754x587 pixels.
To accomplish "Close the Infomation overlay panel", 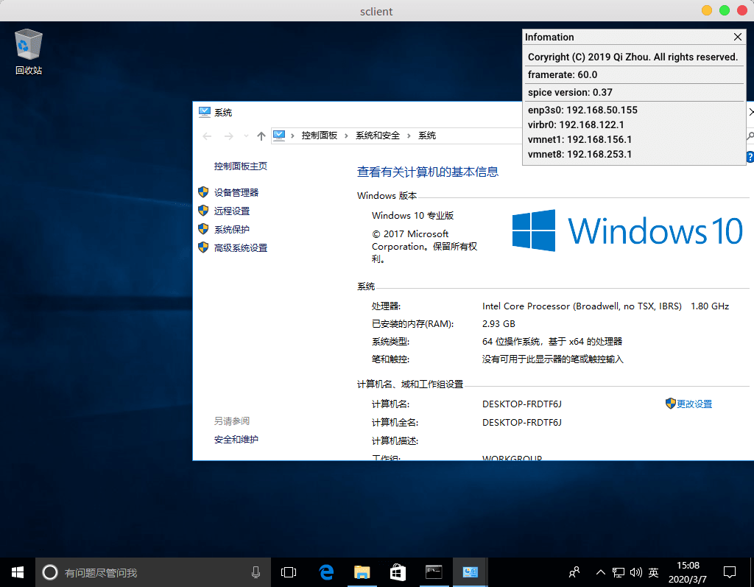I will [x=738, y=37].
